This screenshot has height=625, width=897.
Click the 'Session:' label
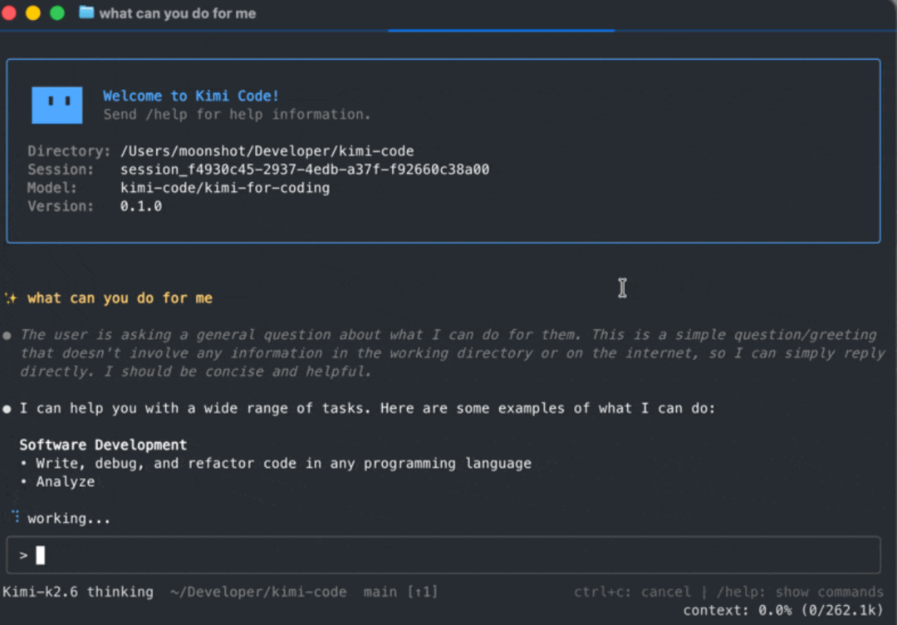coord(61,170)
